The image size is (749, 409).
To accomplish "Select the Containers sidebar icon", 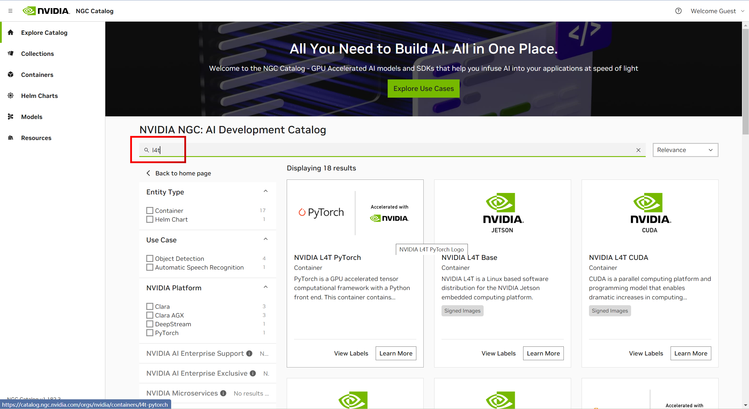I will [x=11, y=75].
